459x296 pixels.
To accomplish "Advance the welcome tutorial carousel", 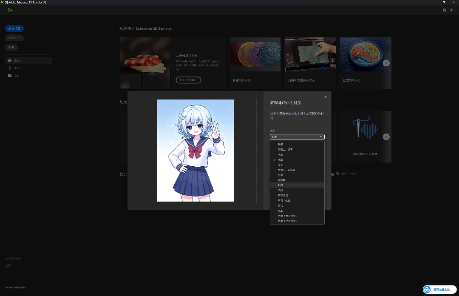I will point(386,63).
